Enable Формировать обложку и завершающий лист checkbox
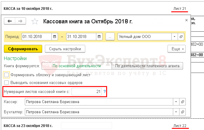Image resolution: width=204 pixels, height=130 pixels. [x=7, y=75]
